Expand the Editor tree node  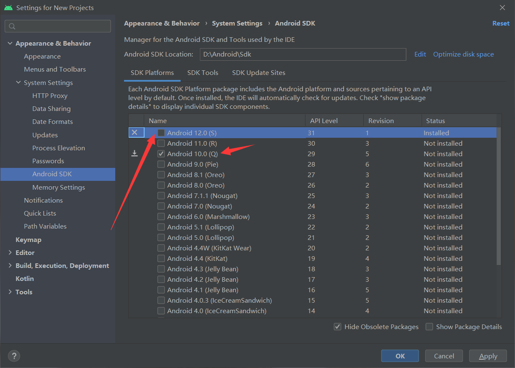(10, 252)
